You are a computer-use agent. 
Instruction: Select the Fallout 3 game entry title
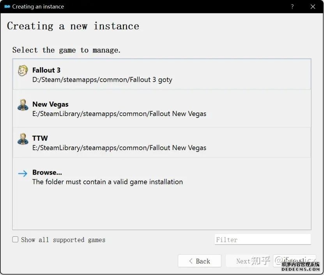tap(46, 70)
